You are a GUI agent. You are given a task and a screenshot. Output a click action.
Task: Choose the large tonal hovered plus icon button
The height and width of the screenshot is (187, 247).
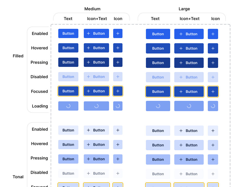(x=213, y=145)
